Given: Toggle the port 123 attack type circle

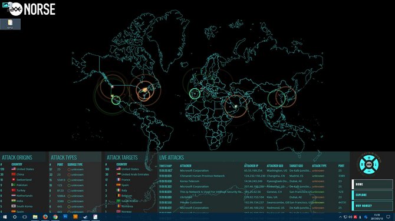Looking at the screenshot, I should 69,185.
